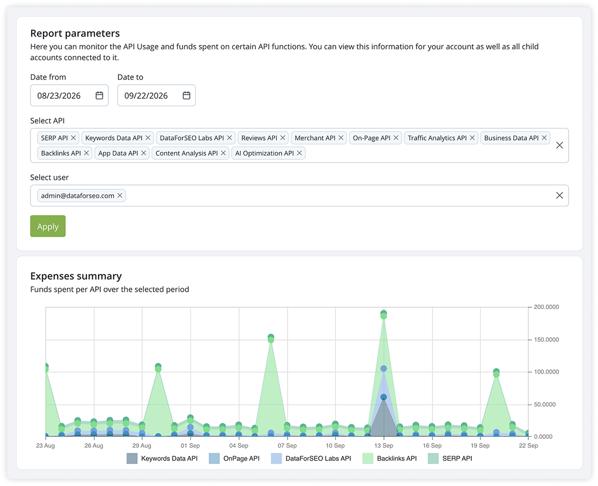Viewport: 598px width, 486px height.
Task: Open the Select API multi-select field
Action: [299, 146]
